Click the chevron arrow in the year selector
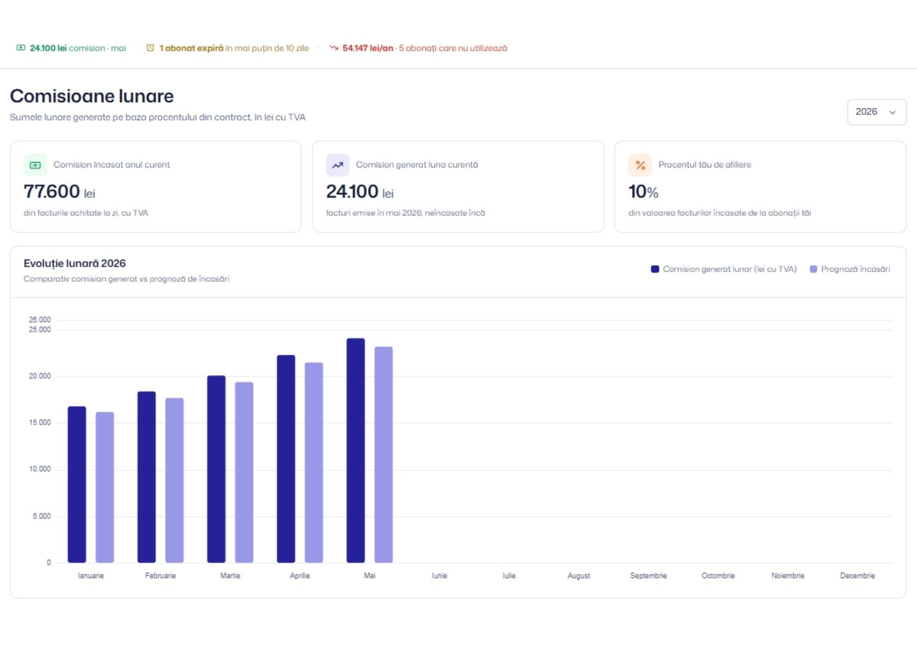The image size is (917, 660). [893, 112]
